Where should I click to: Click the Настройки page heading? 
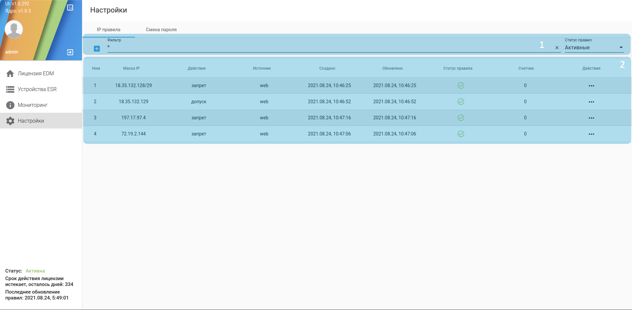109,10
